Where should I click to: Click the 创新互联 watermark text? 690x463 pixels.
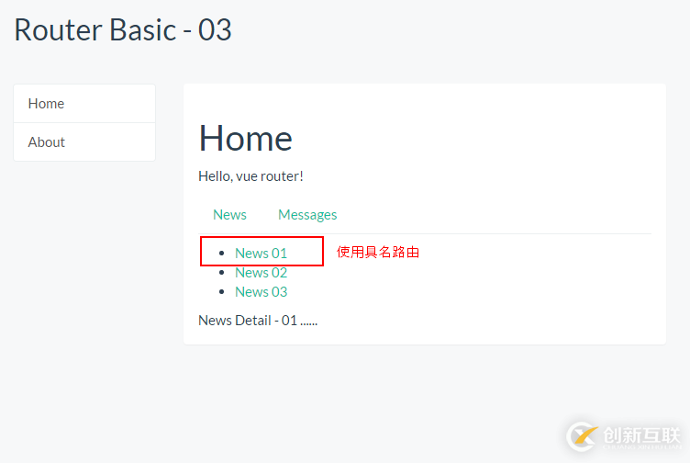point(643,435)
